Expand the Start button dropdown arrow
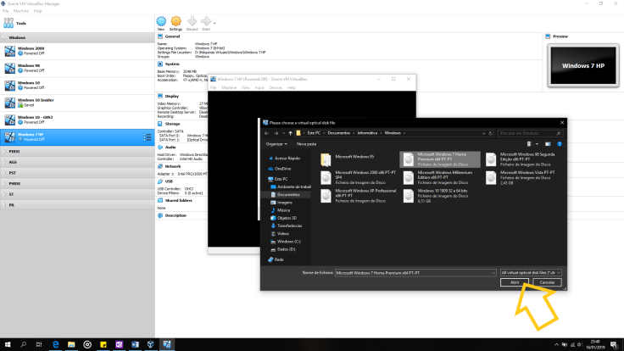This screenshot has width=624, height=351. point(214,23)
